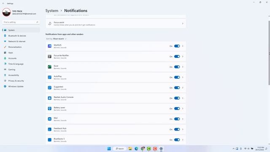The height and width of the screenshot is (152, 270).
Task: Turn off BlueStacks 5 notifications toggle
Action: [177, 140]
